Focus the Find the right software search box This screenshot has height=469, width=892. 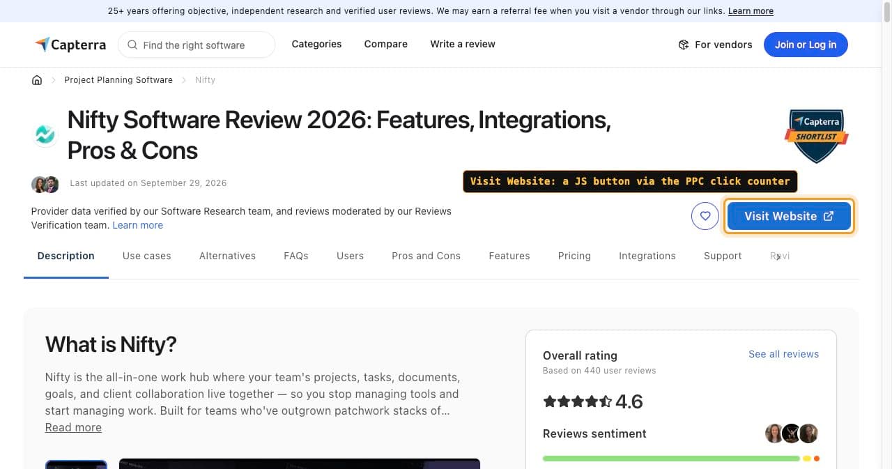tap(197, 45)
